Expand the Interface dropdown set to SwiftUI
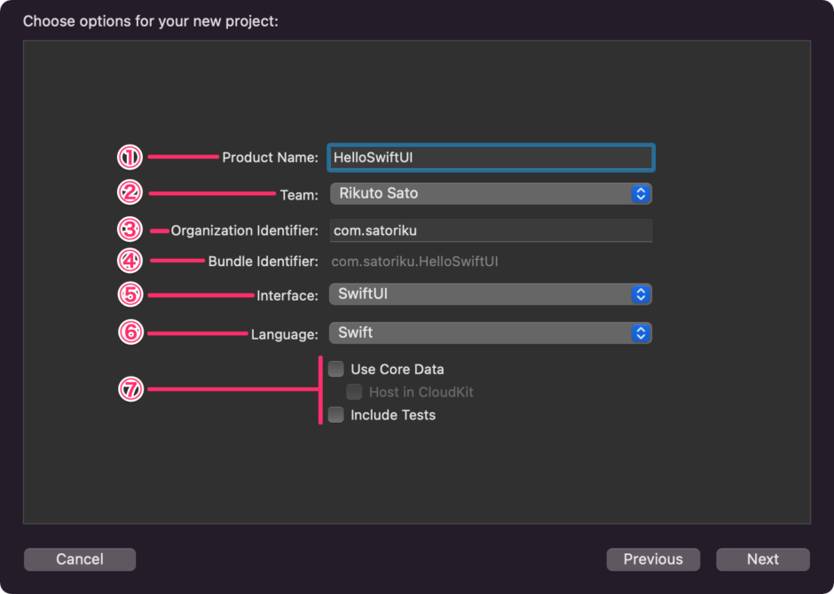 click(490, 294)
